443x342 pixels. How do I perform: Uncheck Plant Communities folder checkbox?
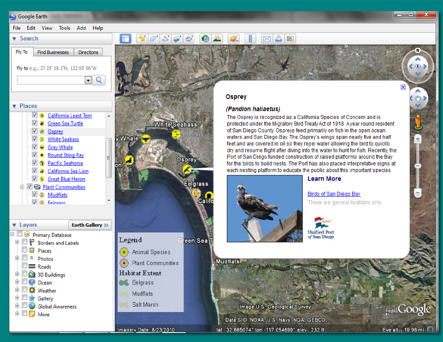click(30, 186)
